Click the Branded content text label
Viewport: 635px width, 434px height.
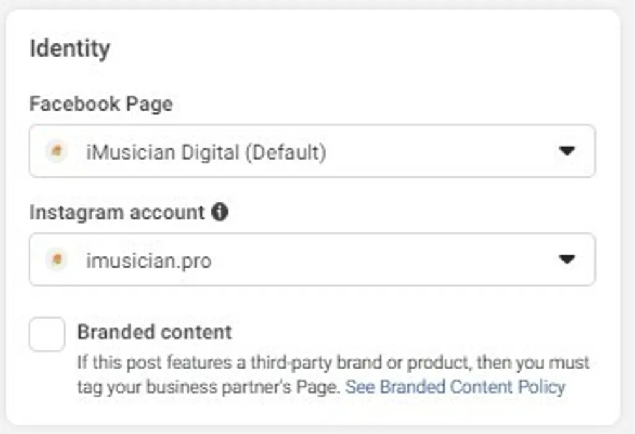point(155,332)
